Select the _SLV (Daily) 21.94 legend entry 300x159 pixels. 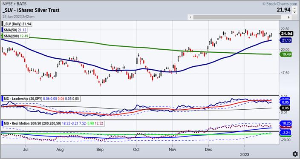click(16, 24)
